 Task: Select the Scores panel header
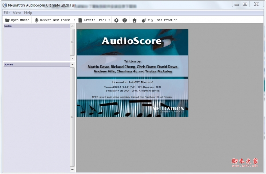[x=36, y=64]
